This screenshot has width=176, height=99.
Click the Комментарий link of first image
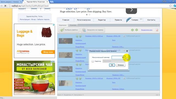pyautogui.click(x=81, y=43)
